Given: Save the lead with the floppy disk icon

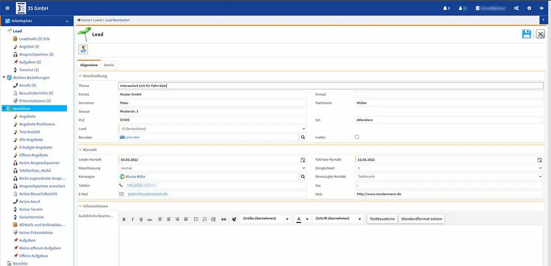Looking at the screenshot, I should [x=526, y=34].
